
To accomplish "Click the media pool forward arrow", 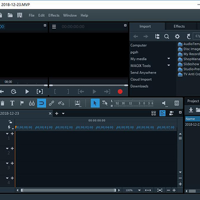I will tap(146, 37).
